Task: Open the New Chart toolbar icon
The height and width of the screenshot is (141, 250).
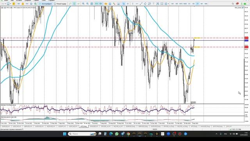Action: (3, 4)
